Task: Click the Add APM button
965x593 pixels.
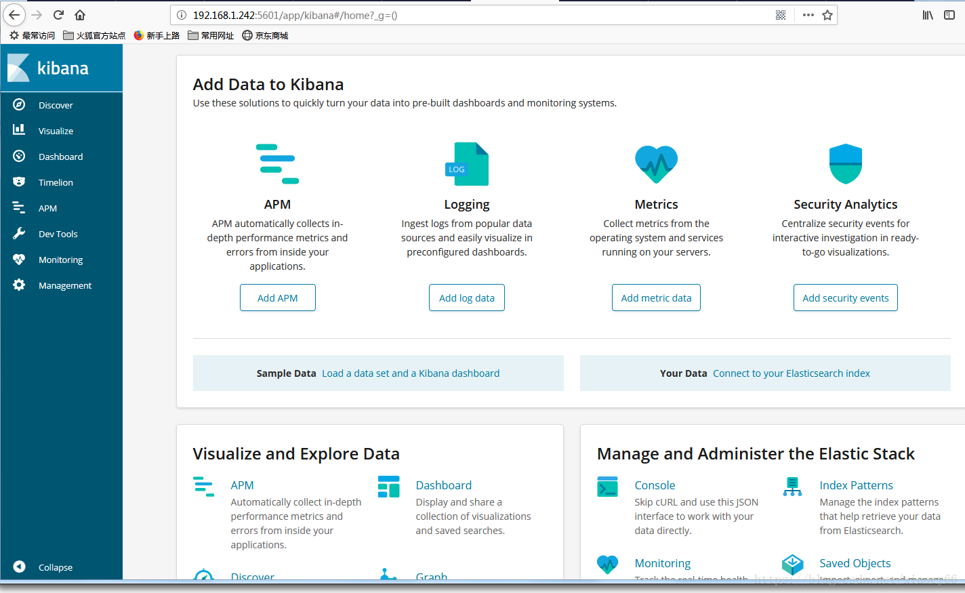Action: tap(278, 298)
